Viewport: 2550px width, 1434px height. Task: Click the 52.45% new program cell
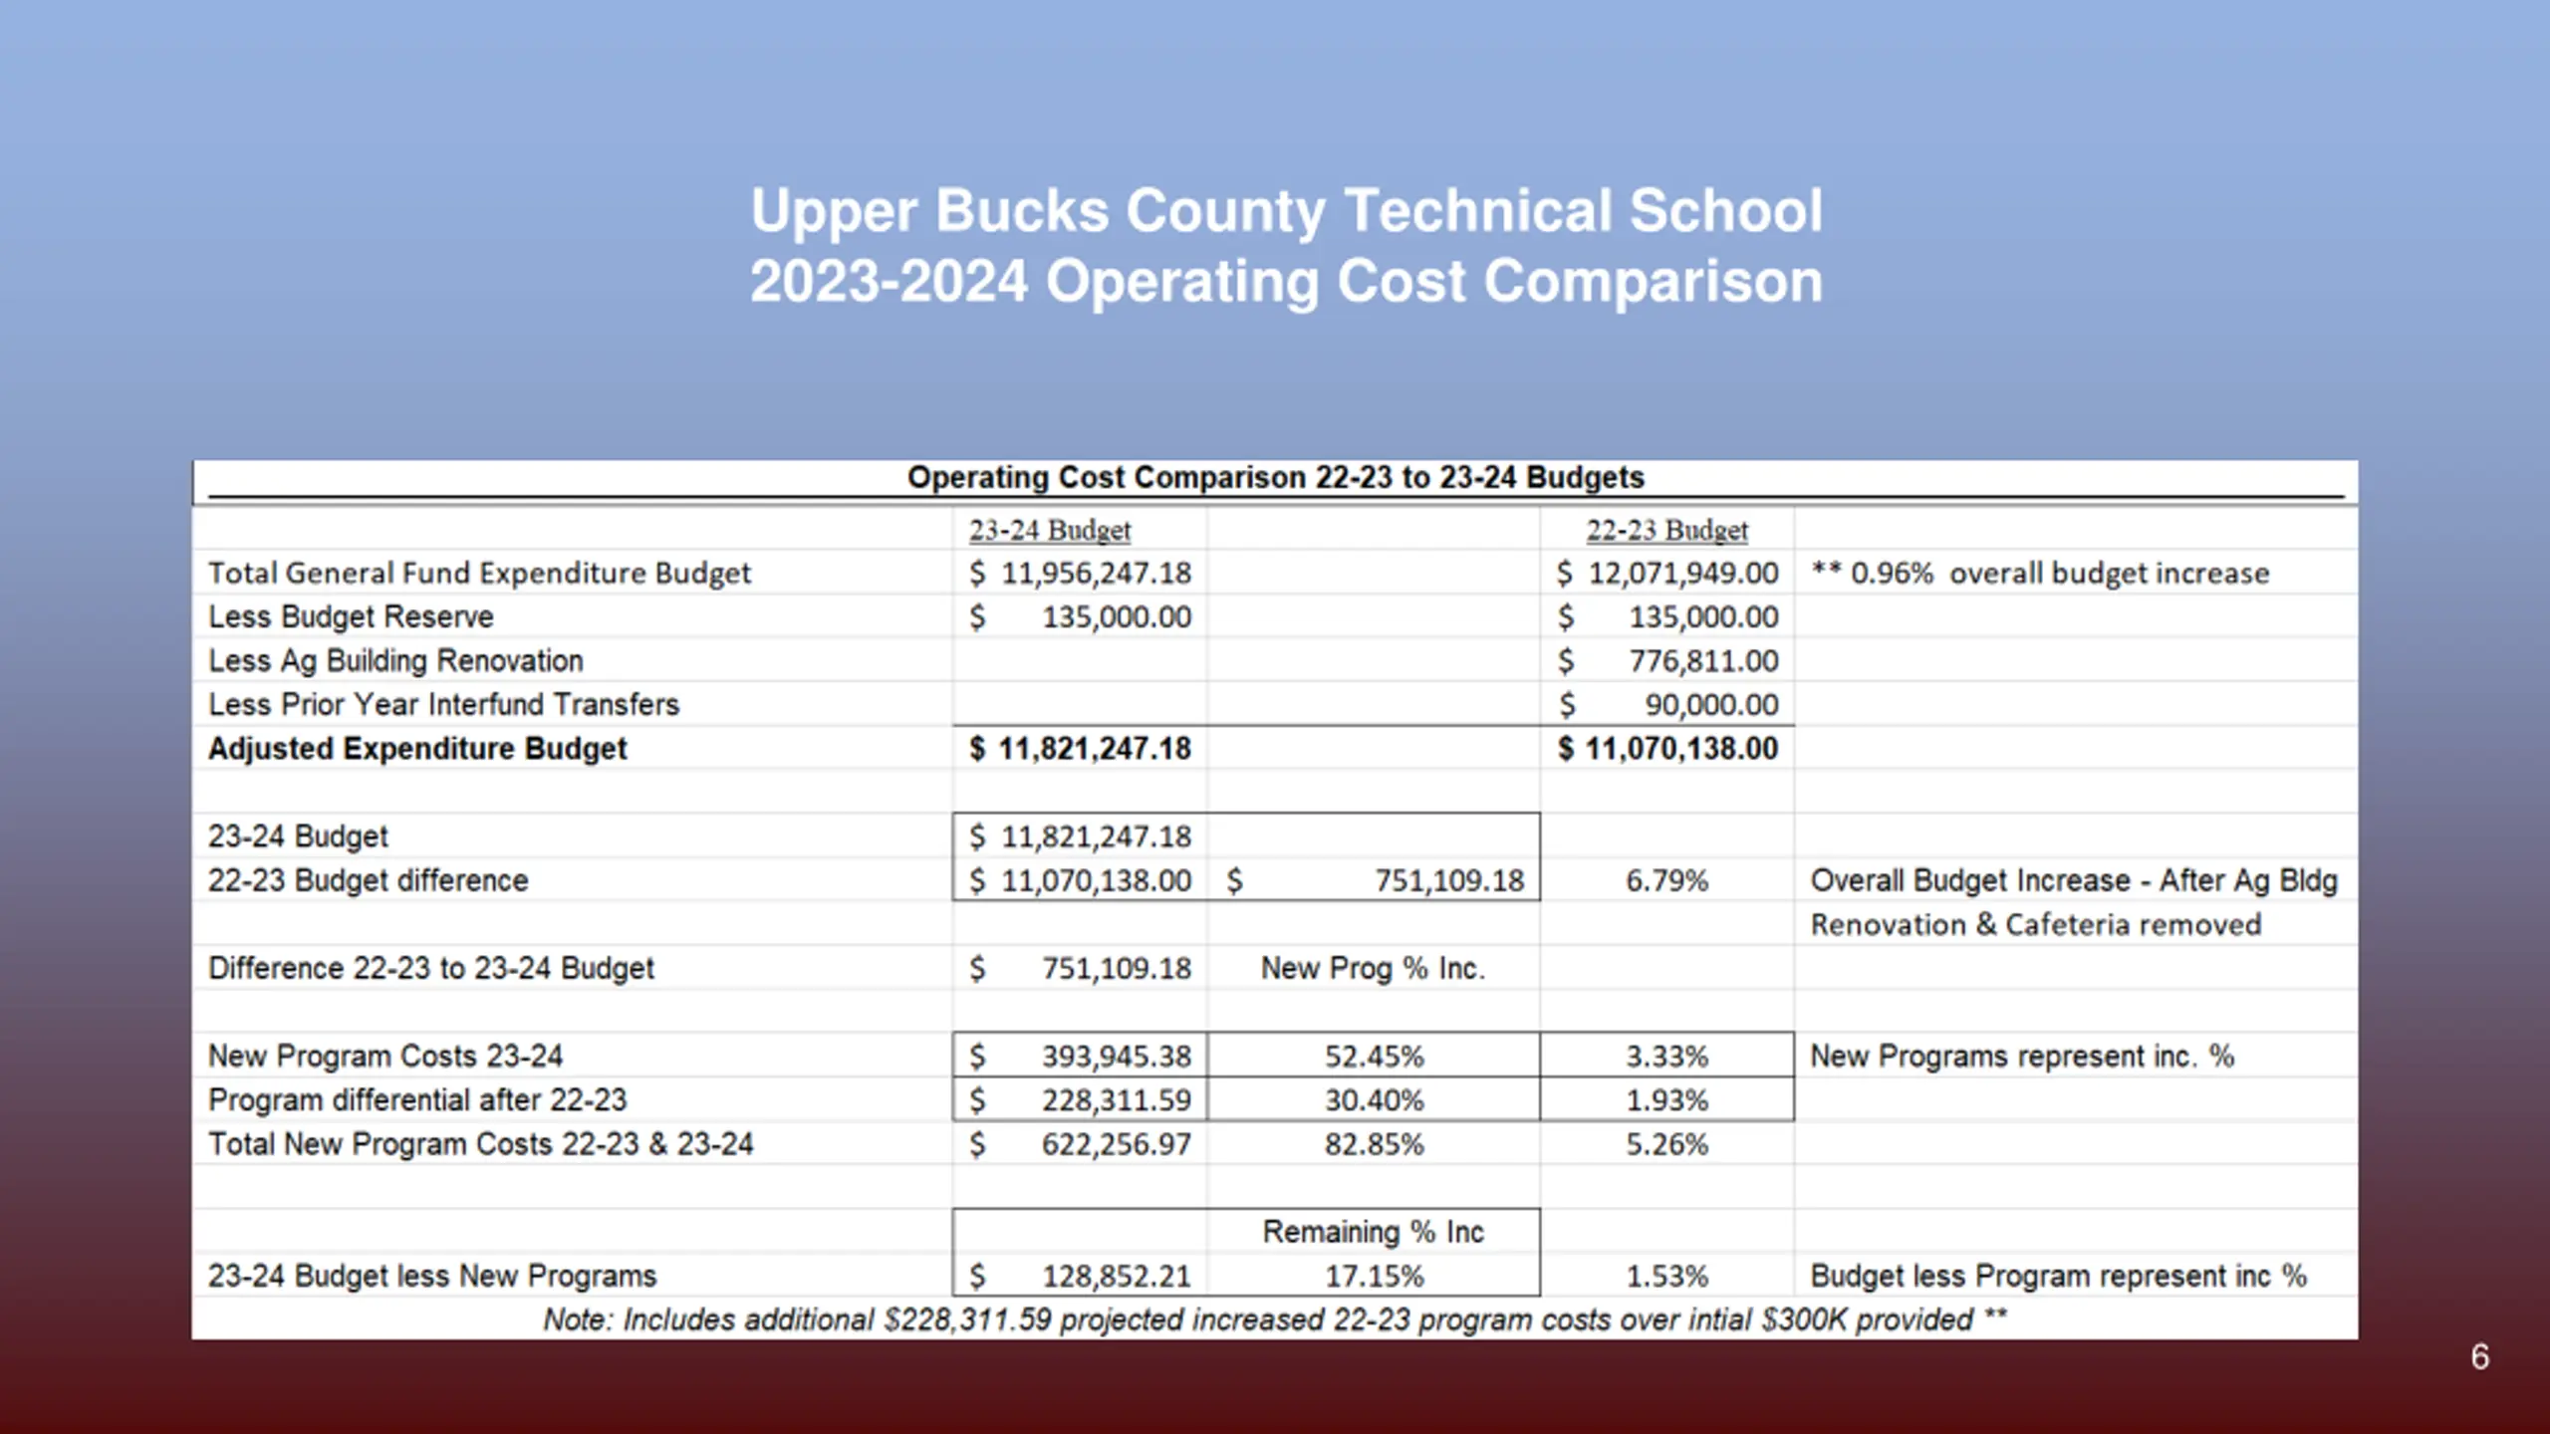click(x=1374, y=1057)
